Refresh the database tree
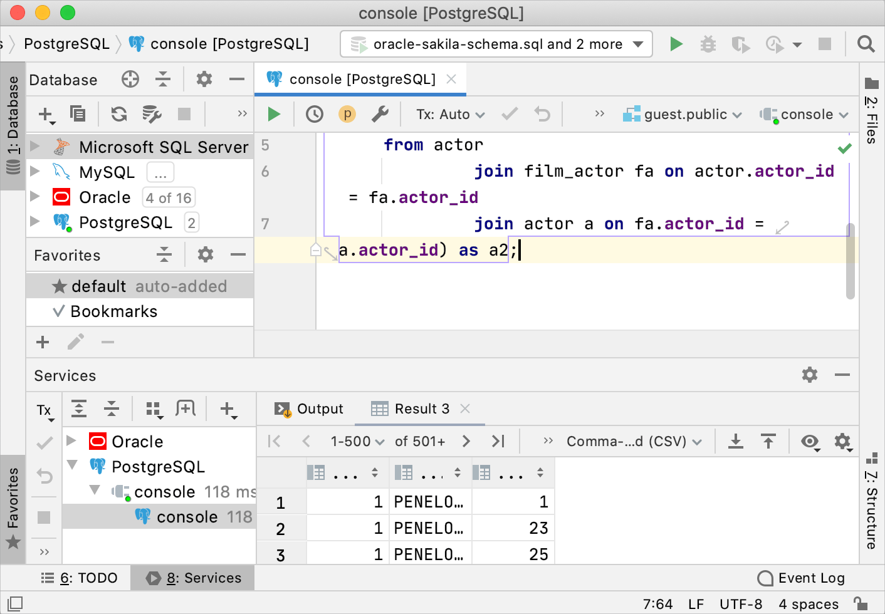This screenshot has width=885, height=614. pyautogui.click(x=118, y=114)
